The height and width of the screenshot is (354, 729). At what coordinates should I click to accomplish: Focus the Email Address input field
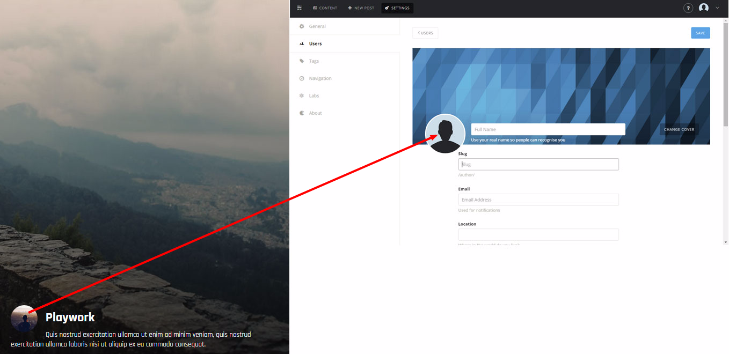click(x=538, y=200)
